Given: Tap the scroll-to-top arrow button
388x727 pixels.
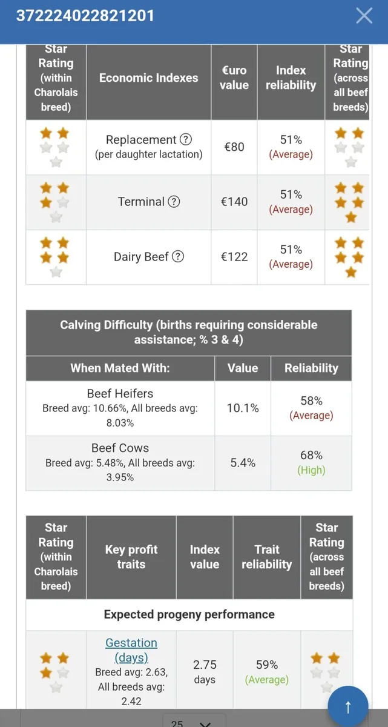Looking at the screenshot, I should point(348,706).
